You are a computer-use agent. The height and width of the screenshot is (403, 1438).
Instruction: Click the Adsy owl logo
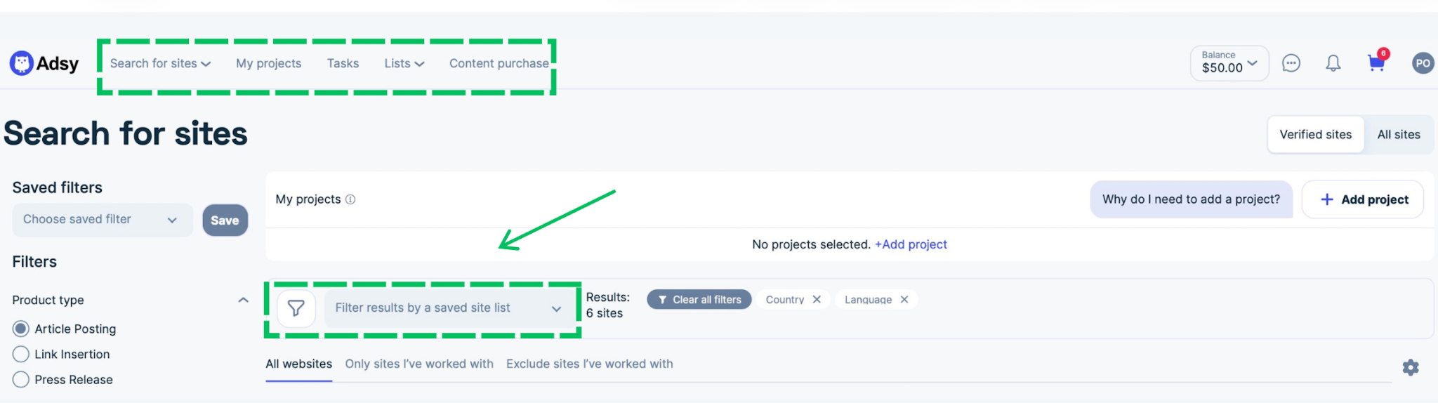[x=22, y=63]
